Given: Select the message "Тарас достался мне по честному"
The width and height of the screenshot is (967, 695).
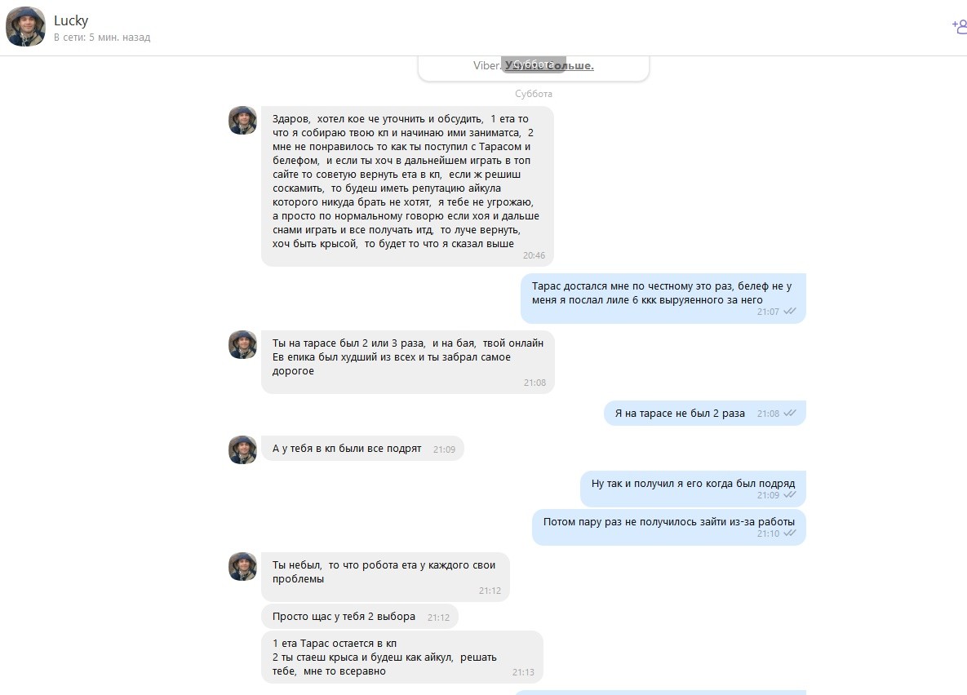Looking at the screenshot, I should pyautogui.click(x=662, y=293).
